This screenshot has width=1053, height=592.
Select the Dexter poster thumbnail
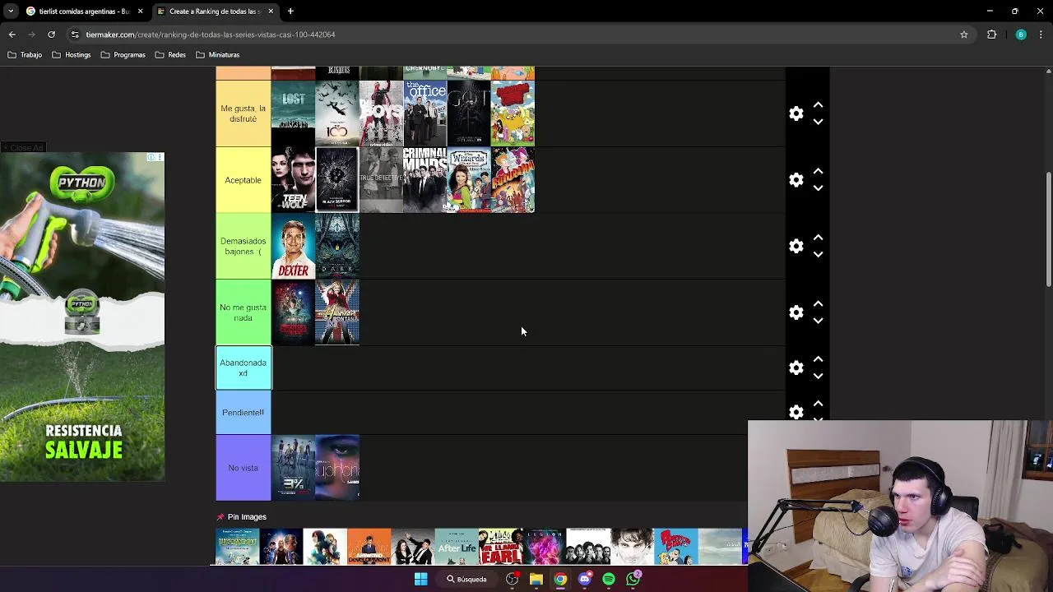point(293,246)
